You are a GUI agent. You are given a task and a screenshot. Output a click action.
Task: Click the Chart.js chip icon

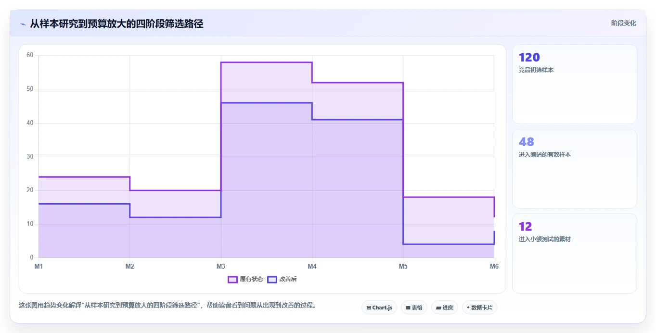(369, 308)
